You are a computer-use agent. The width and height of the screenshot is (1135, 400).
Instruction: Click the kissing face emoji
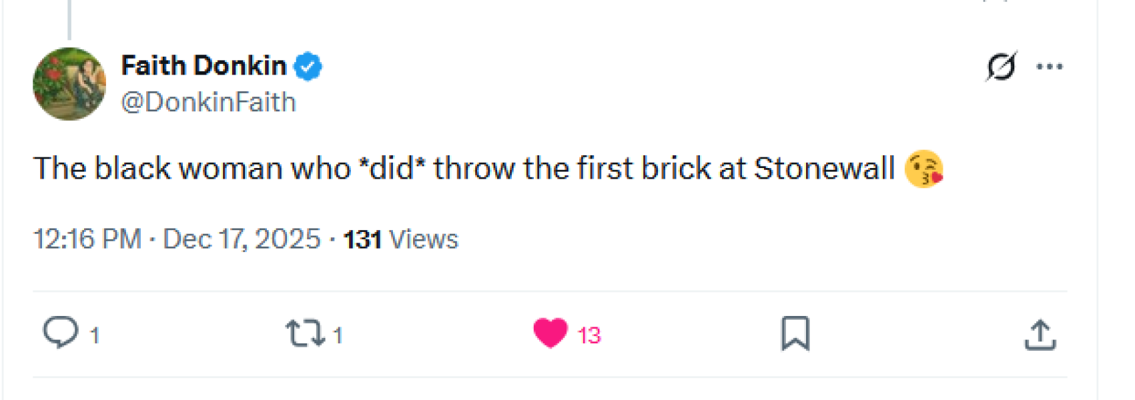[923, 169]
